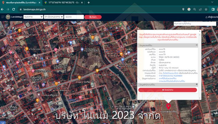Open directions to this parcel link
The width and height of the screenshot is (218, 124).
tap(167, 78)
